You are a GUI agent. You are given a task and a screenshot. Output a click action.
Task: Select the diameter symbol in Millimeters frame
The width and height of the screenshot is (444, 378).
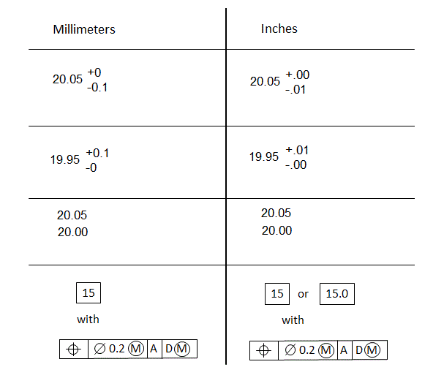[x=99, y=349]
